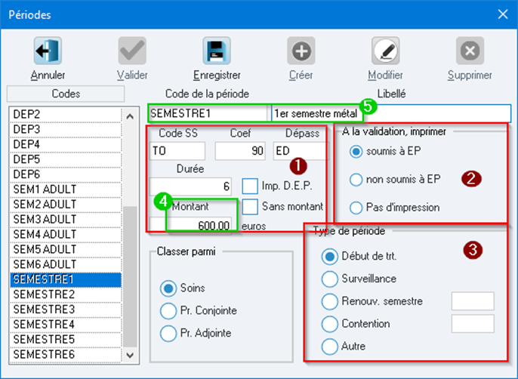
Task: Click the empty field beside 'Contention'
Action: coord(473,323)
